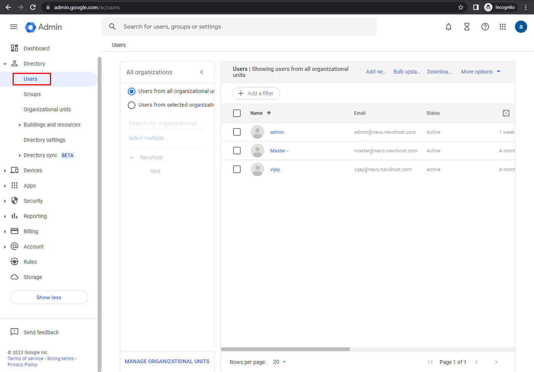The width and height of the screenshot is (534, 372).
Task: Open the Rows per page dropdown
Action: click(x=280, y=362)
